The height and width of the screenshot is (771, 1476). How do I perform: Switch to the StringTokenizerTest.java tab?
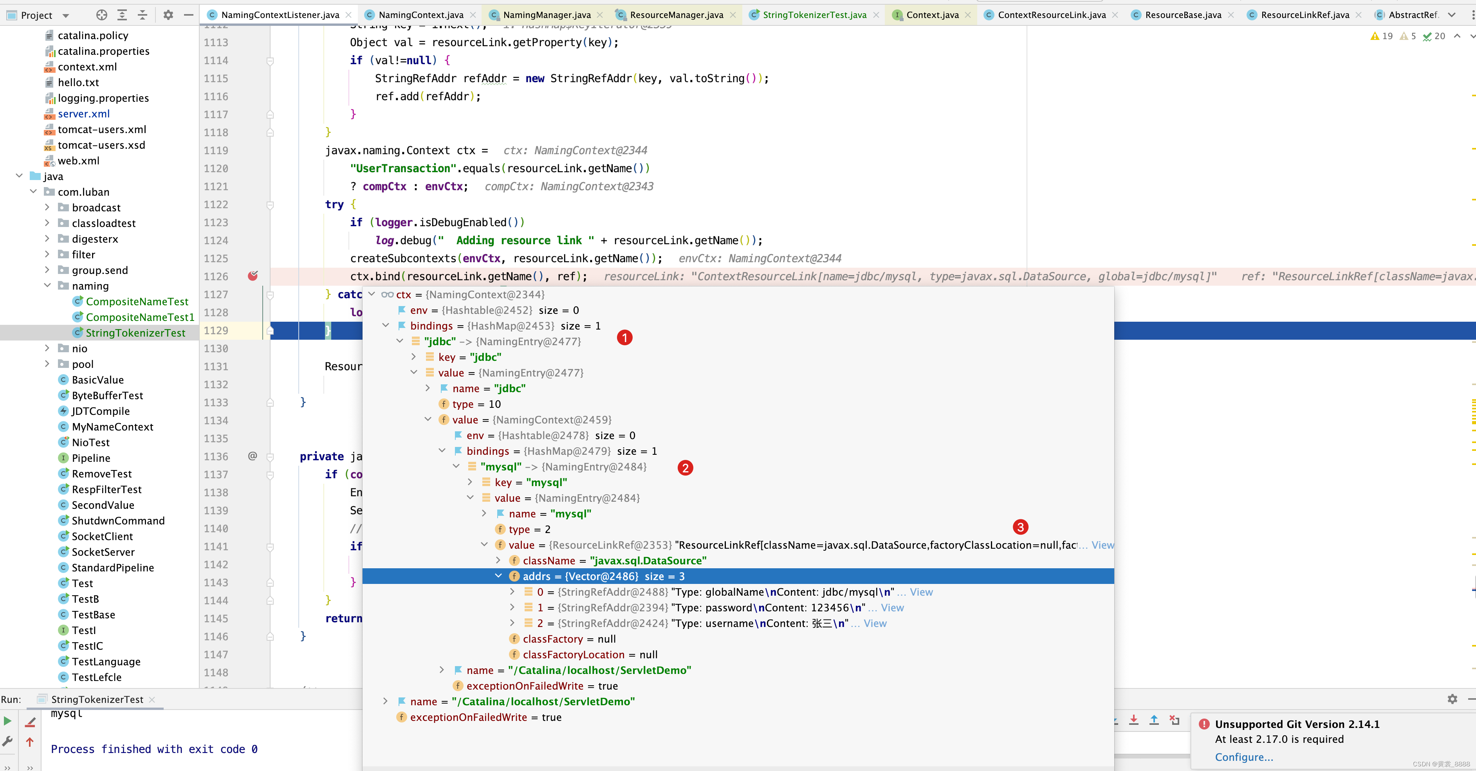coord(814,15)
